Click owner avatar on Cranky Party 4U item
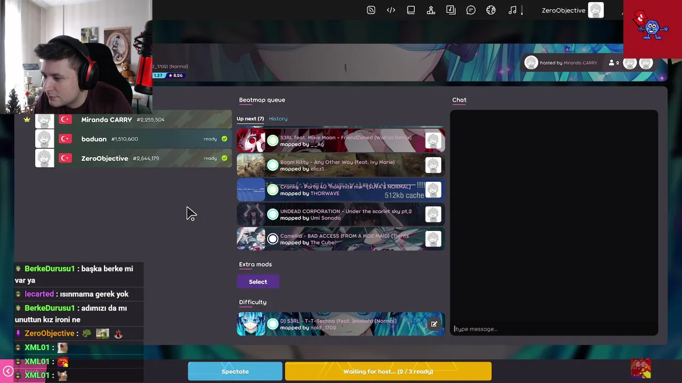682x383 pixels. (433, 190)
